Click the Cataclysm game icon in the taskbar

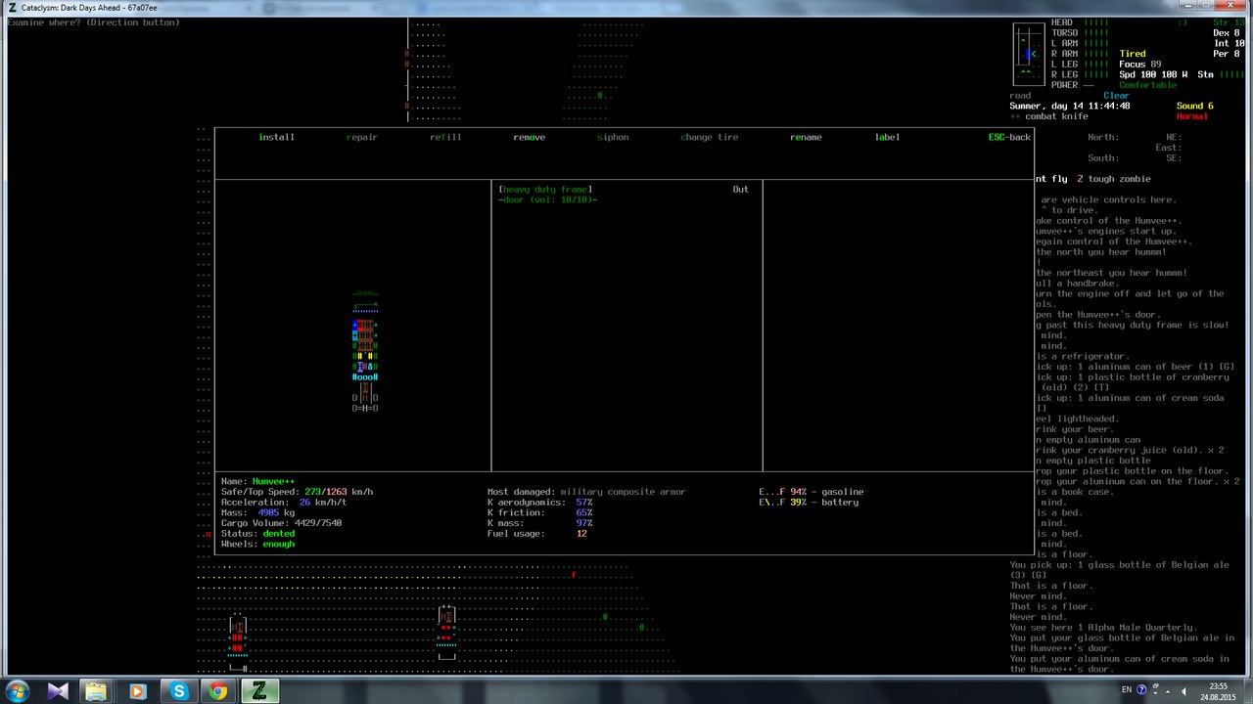pos(259,691)
